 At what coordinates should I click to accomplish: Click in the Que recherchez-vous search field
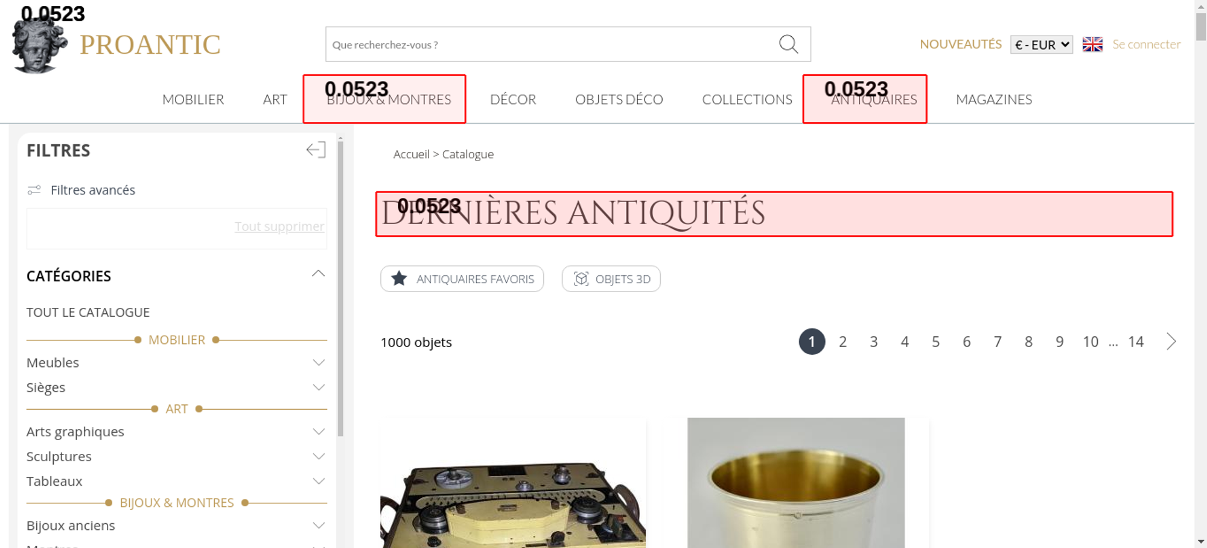(x=552, y=44)
